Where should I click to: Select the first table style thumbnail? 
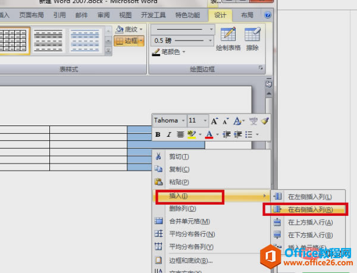coord(14,40)
